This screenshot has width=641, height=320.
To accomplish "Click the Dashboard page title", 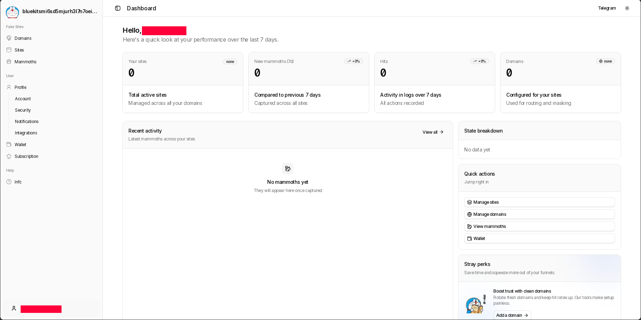I will (x=142, y=8).
